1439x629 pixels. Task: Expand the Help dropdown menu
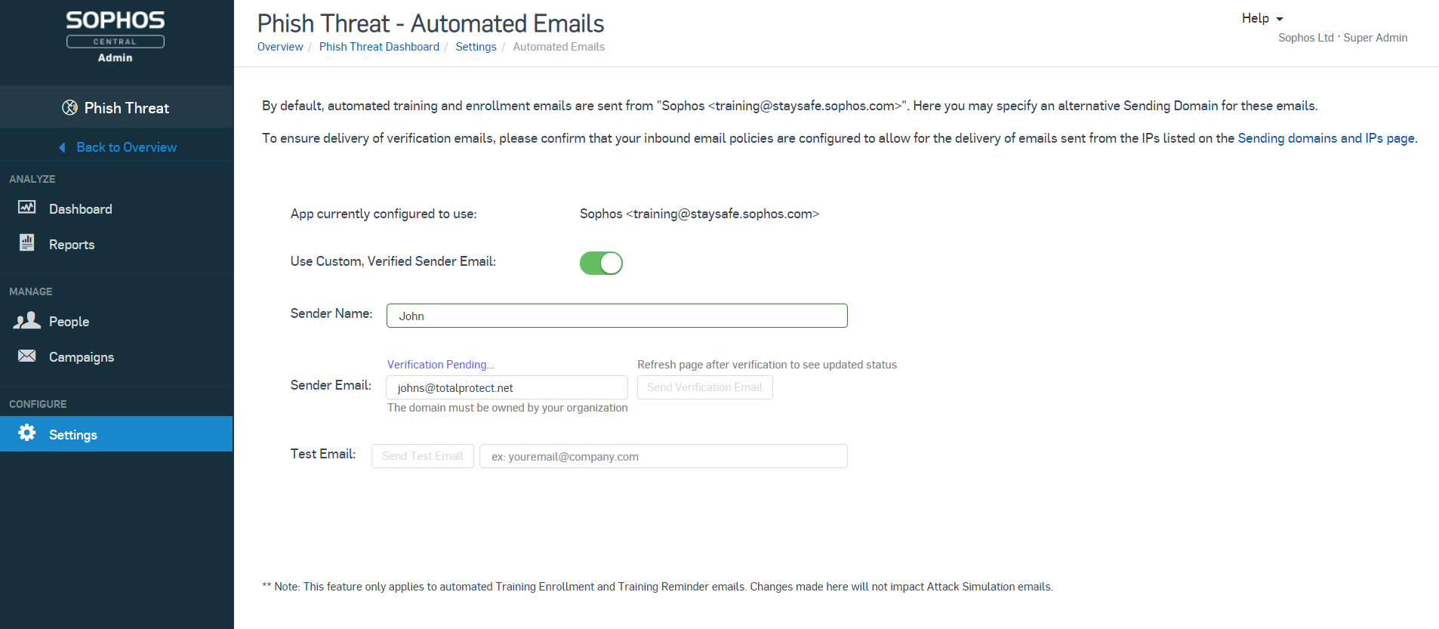coord(1262,18)
